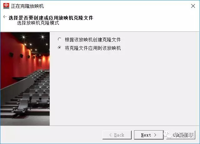The width and height of the screenshot is (200, 144).
Task: Click the button hidden behind 华夏影联 watermark
Action: [181, 135]
